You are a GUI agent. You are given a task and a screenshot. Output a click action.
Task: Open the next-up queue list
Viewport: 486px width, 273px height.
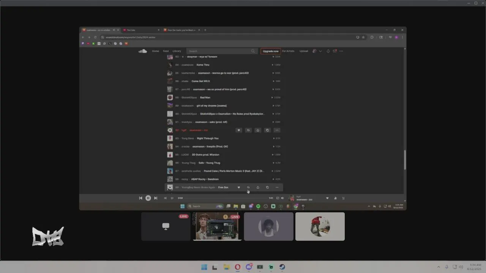344,198
